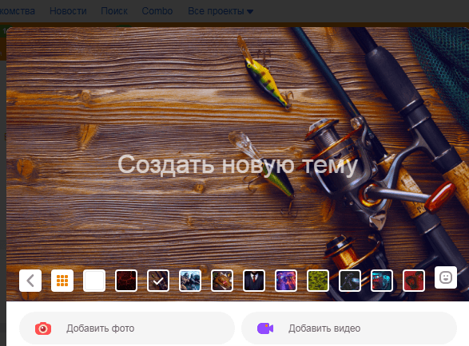
Task: Click in the Создать новую тему text field
Action: tap(238, 164)
